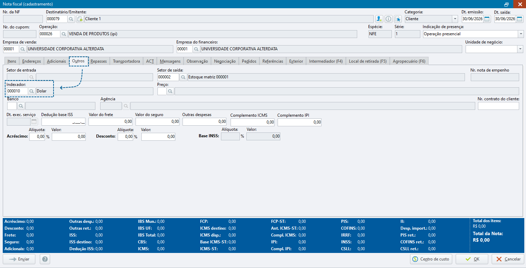Confirm with the OK button
Image resolution: width=526 pixels, height=268 pixels.
pos(472,259)
